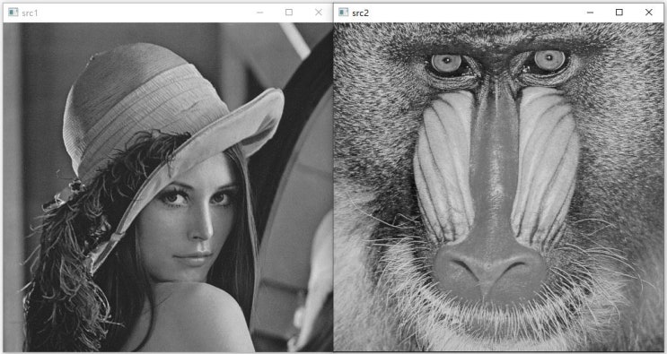Minimize the src2 window
The height and width of the screenshot is (354, 667).
(x=590, y=13)
